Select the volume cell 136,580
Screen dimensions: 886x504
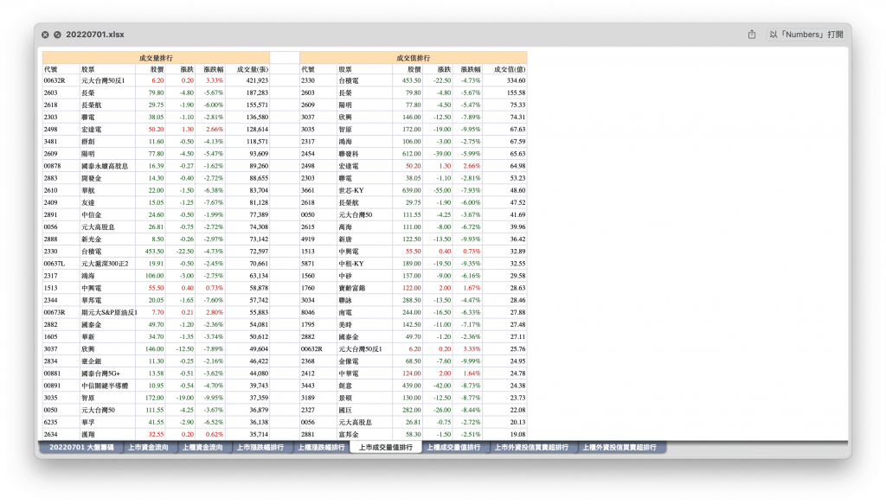(x=247, y=118)
